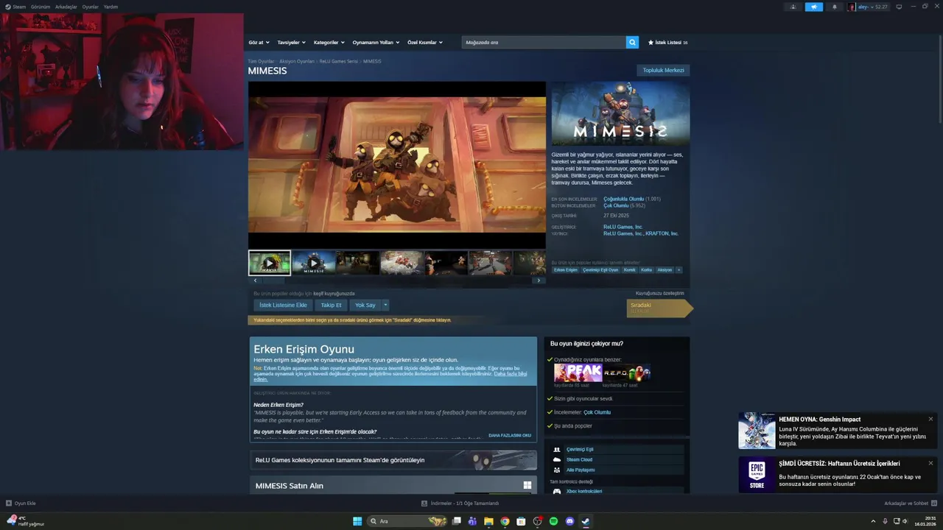Open the Oynamanın Yolları dropdown
943x530 pixels.
[x=376, y=42]
